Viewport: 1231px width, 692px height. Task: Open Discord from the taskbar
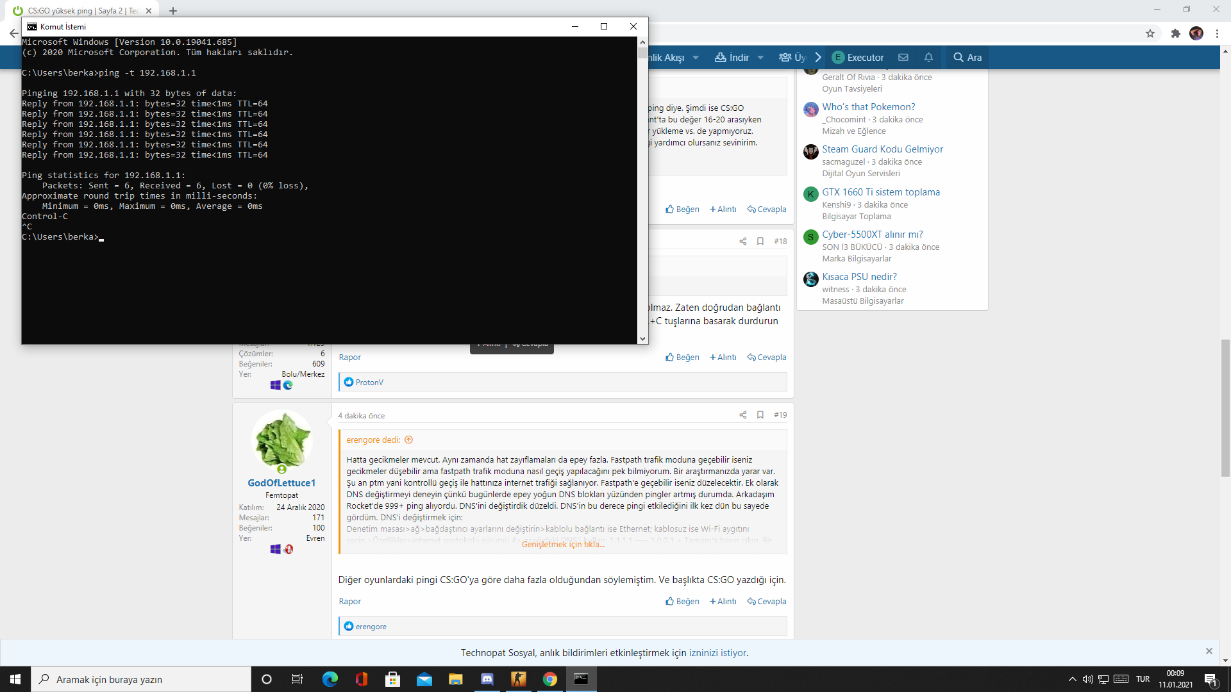487,679
